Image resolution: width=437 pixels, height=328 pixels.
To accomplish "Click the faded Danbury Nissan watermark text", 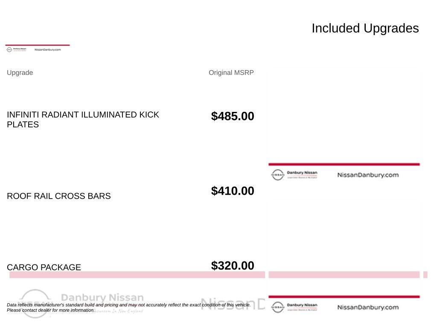I will point(102,297).
